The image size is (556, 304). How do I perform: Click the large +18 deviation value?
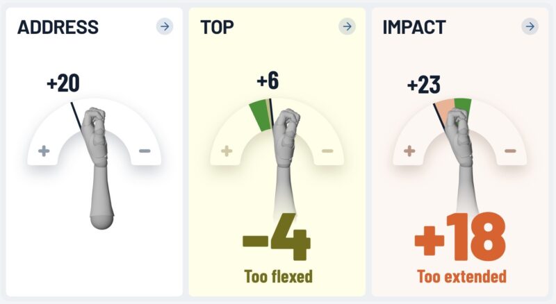tap(460, 236)
